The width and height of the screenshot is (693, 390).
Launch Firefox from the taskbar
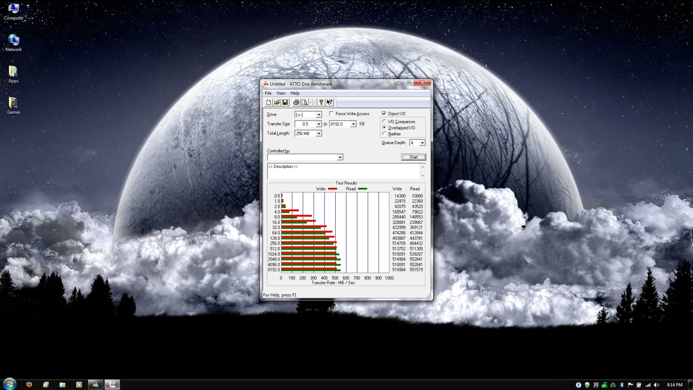click(29, 385)
